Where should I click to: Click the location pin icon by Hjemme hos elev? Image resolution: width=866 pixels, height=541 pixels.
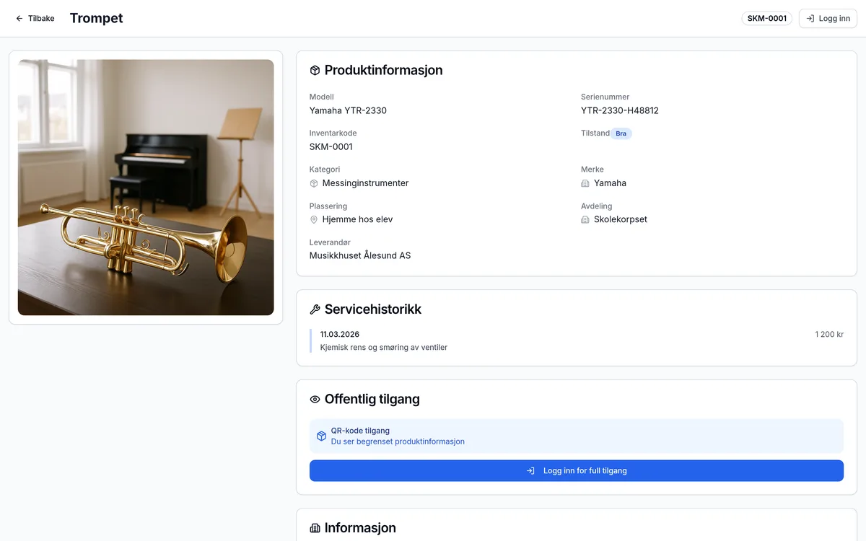coord(314,219)
